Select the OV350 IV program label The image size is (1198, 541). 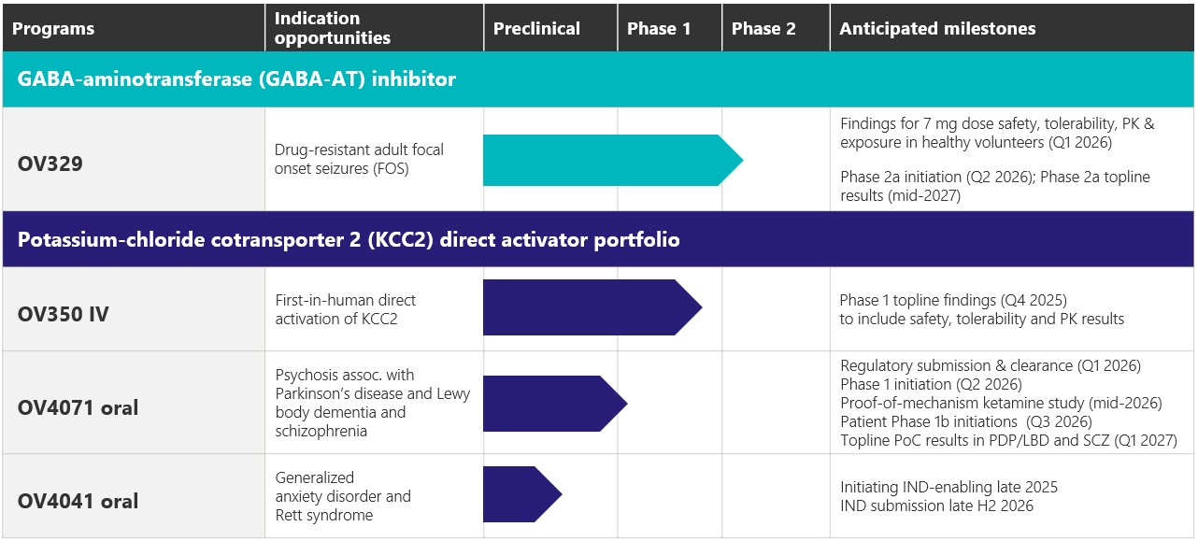point(64,314)
